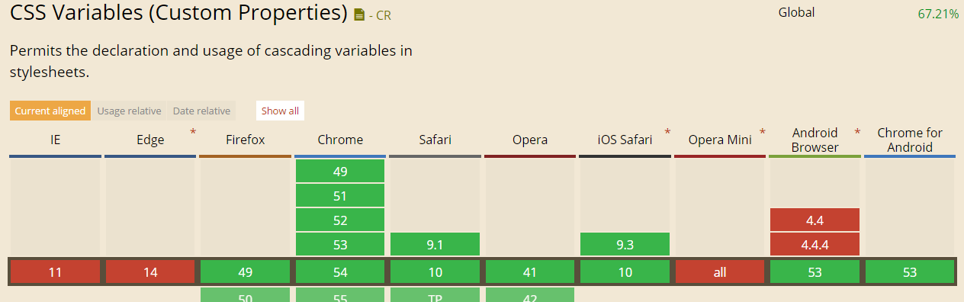Click the CR spec document icon
Screen dimensions: 964x302
click(359, 14)
